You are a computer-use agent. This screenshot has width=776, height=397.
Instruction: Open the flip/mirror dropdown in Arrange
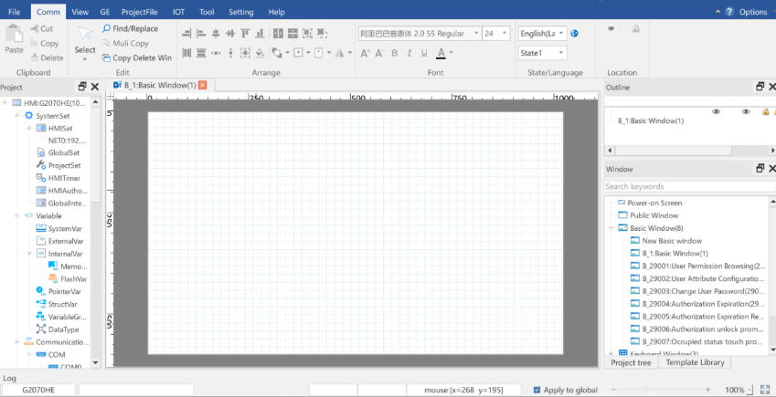pos(350,53)
